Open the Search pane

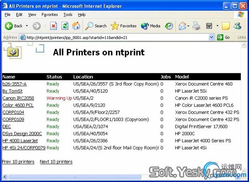[96, 26]
